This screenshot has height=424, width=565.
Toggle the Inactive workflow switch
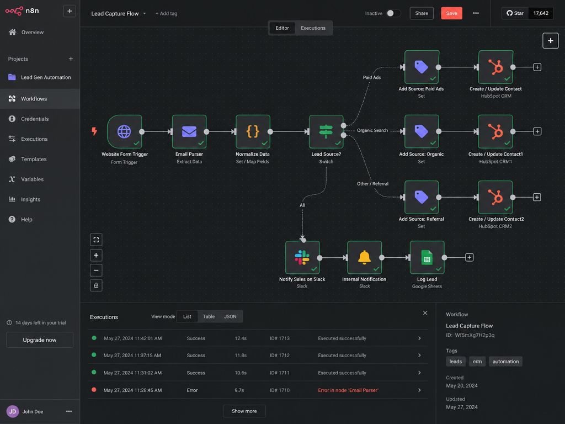click(x=393, y=13)
